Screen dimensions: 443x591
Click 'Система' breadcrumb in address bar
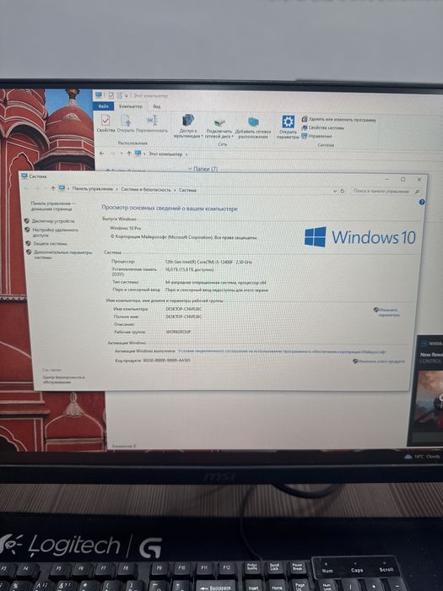pos(187,190)
